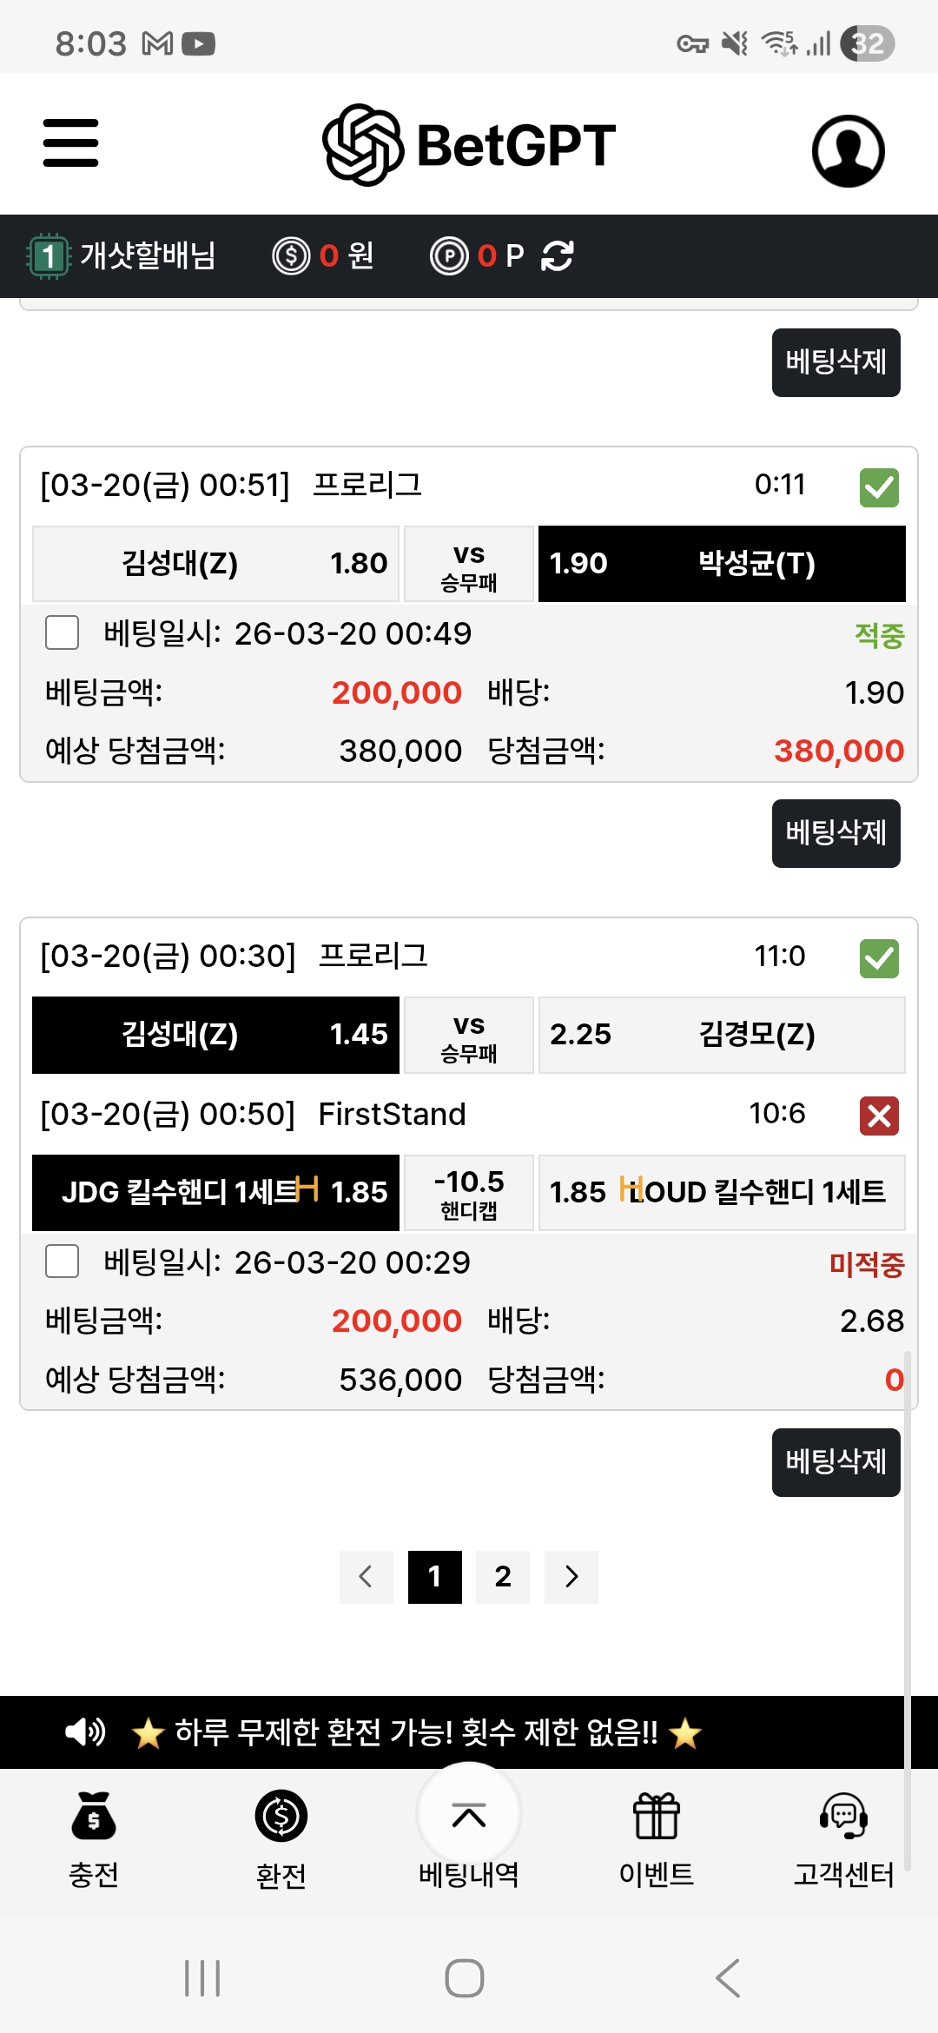Tap the 환전 exchange icon
938x2033 pixels.
click(x=281, y=1816)
